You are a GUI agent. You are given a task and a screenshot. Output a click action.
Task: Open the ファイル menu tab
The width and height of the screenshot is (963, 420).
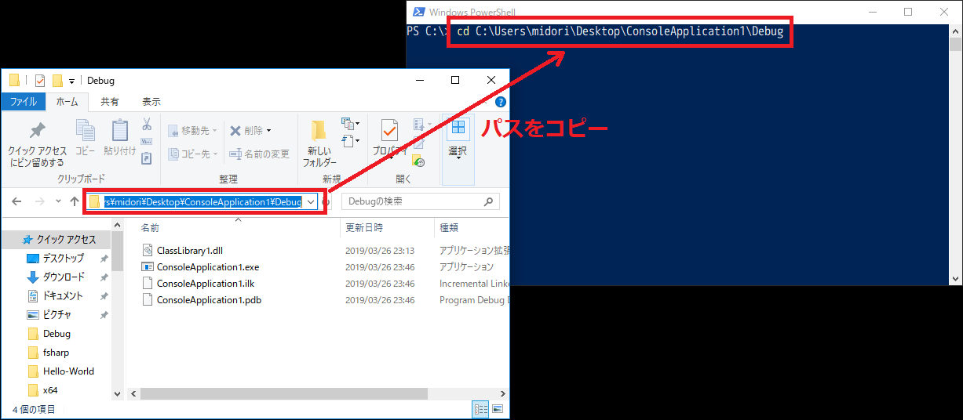(24, 102)
